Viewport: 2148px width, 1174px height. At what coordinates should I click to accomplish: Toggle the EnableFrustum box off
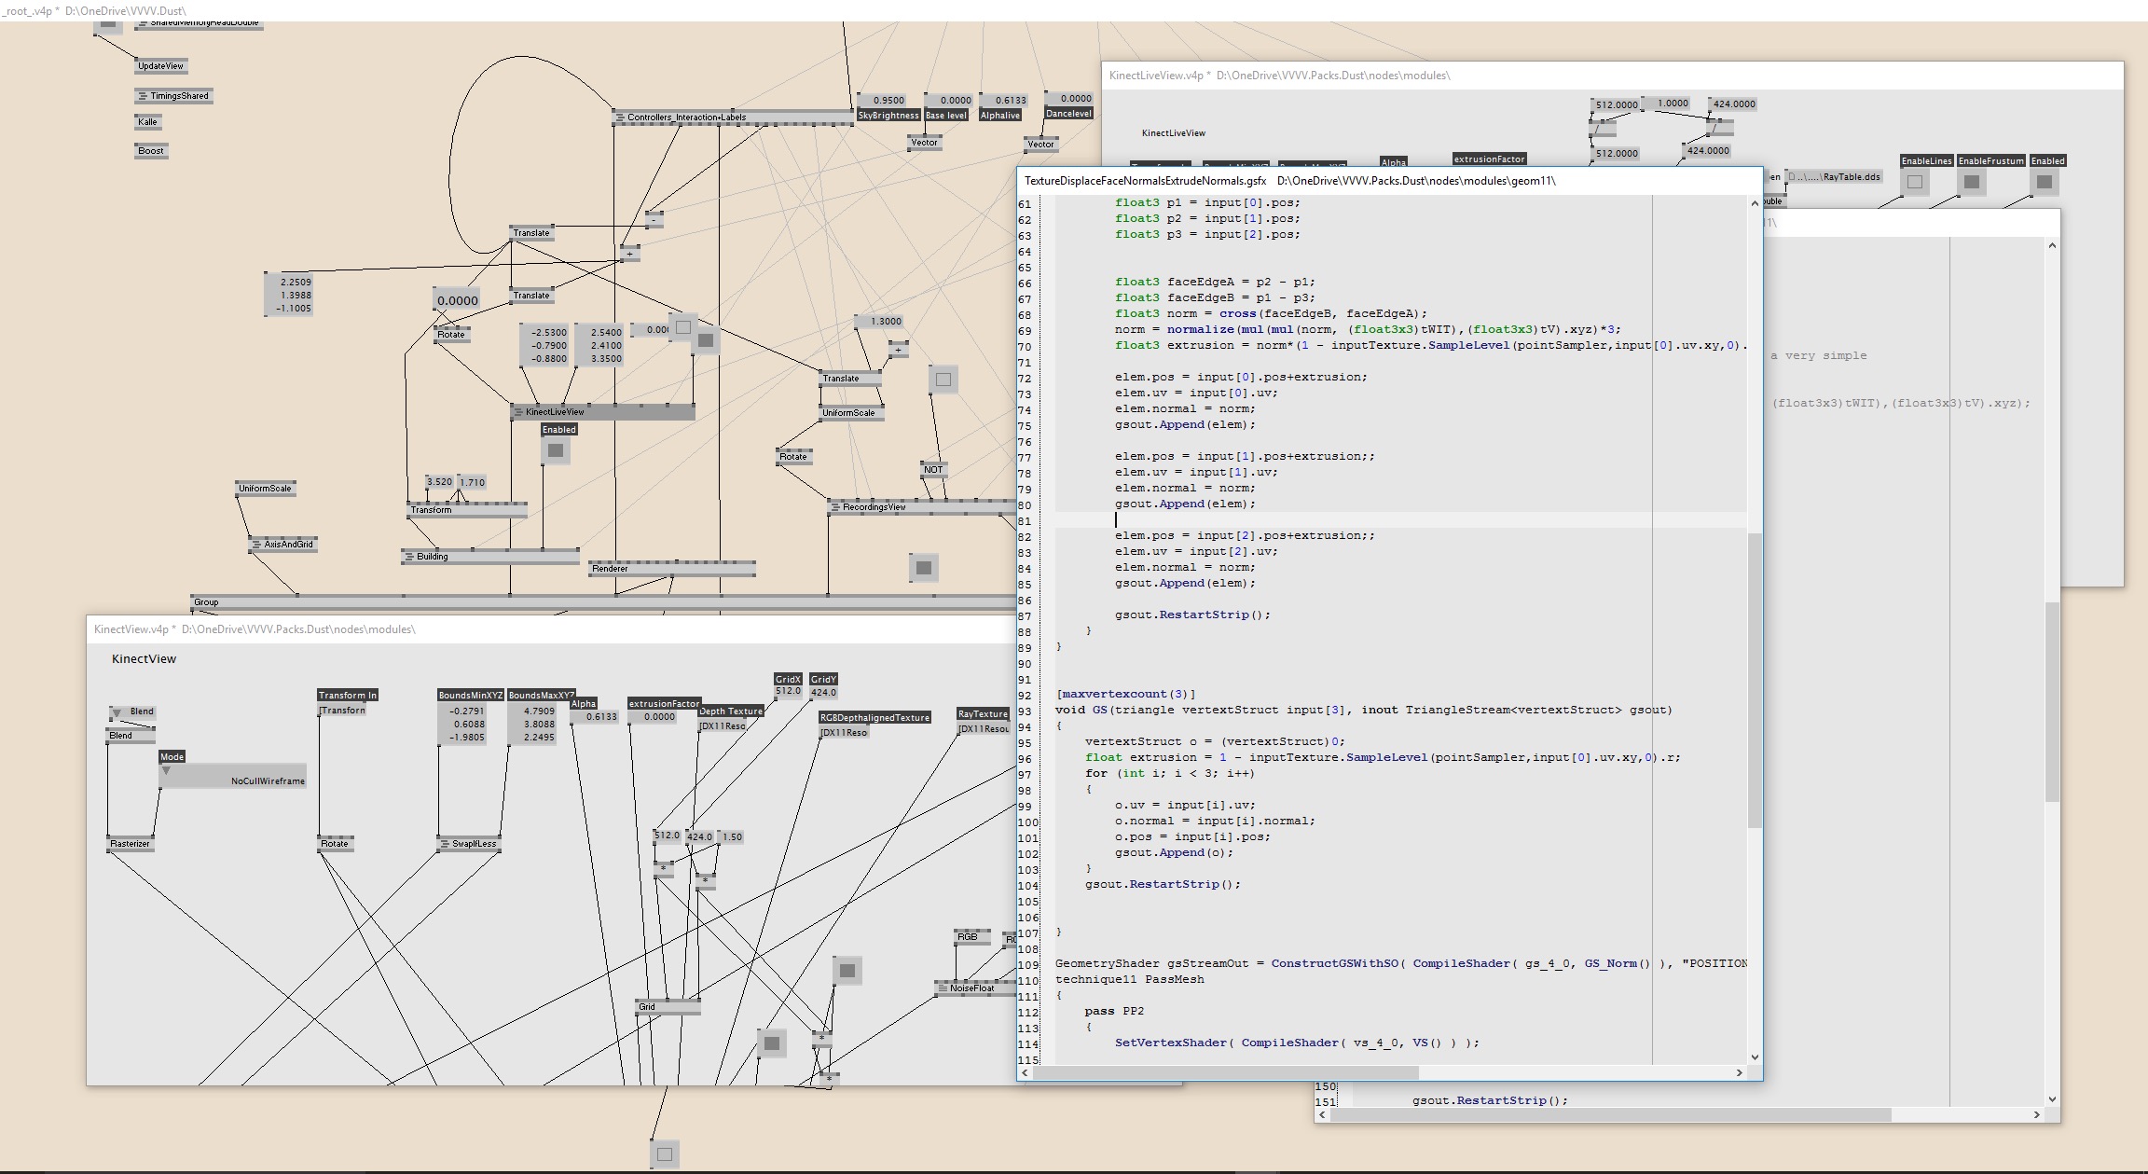pyautogui.click(x=1971, y=183)
